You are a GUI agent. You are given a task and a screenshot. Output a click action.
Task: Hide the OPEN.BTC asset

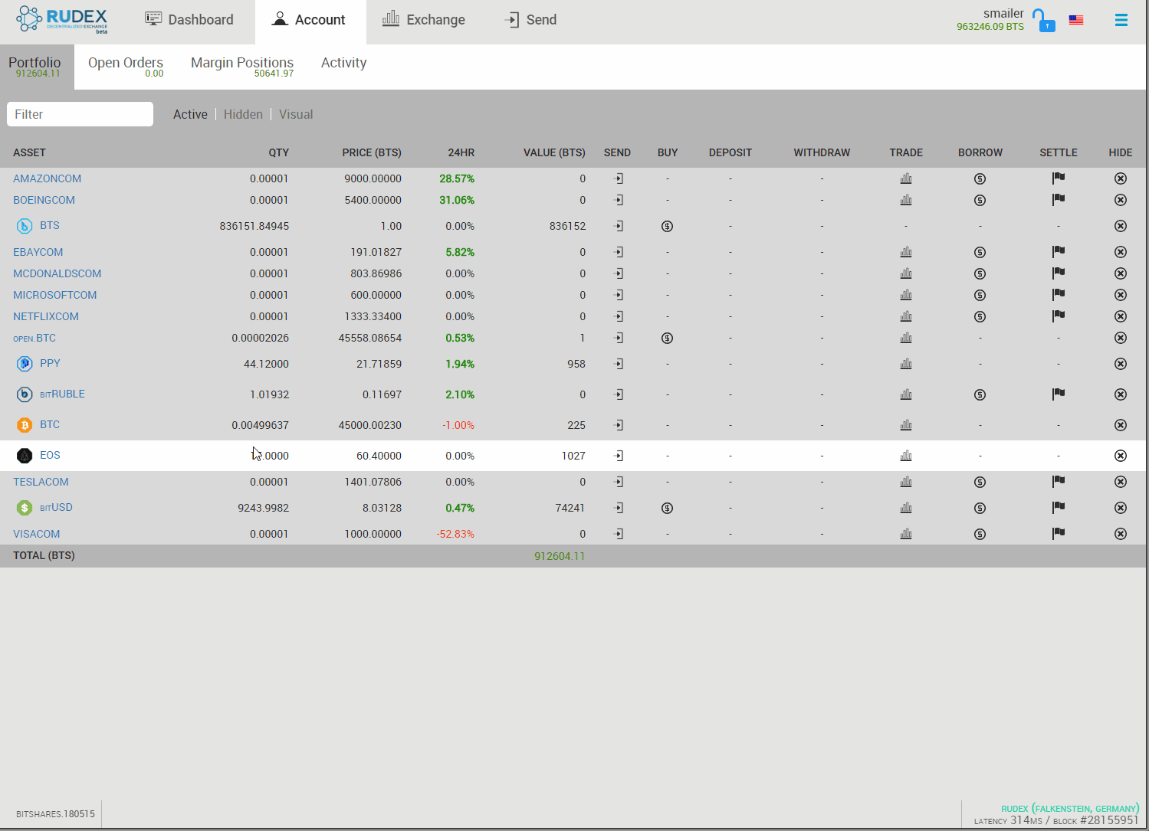(1121, 338)
